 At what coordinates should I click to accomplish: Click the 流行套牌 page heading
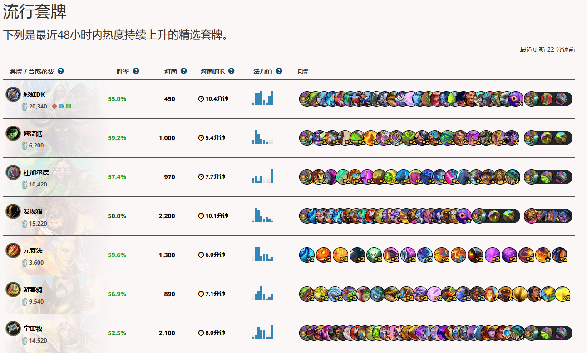click(x=35, y=11)
